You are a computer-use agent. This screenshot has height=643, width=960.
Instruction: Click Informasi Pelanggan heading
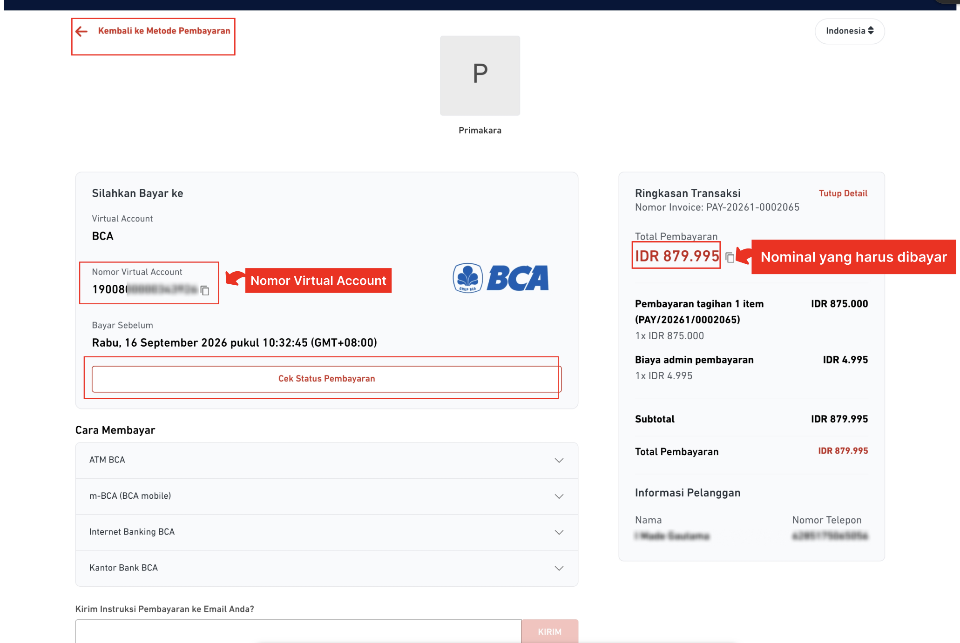pos(687,493)
